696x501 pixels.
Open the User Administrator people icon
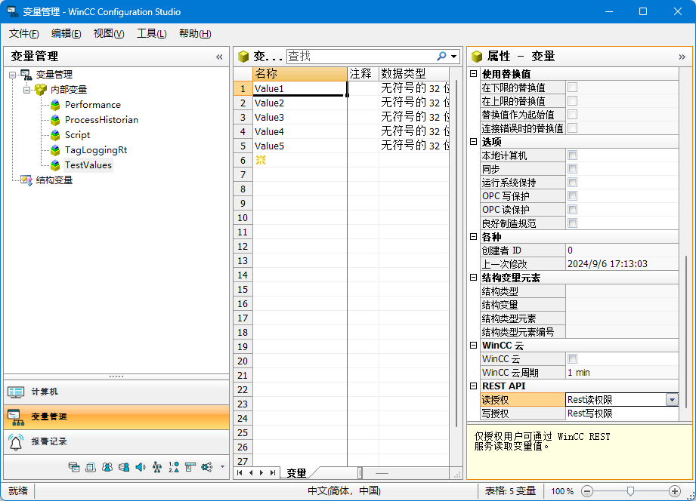tap(107, 467)
